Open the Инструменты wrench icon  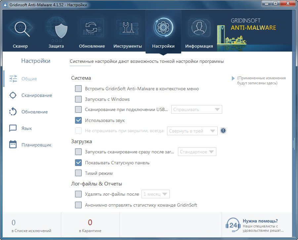point(128,28)
